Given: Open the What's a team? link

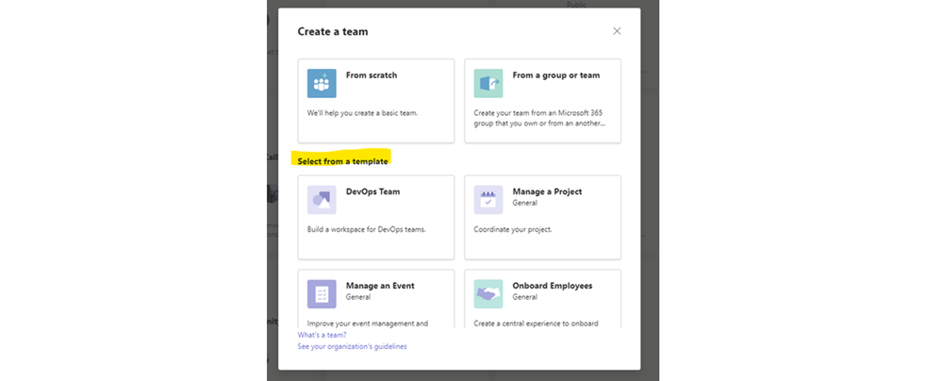Looking at the screenshot, I should (322, 335).
